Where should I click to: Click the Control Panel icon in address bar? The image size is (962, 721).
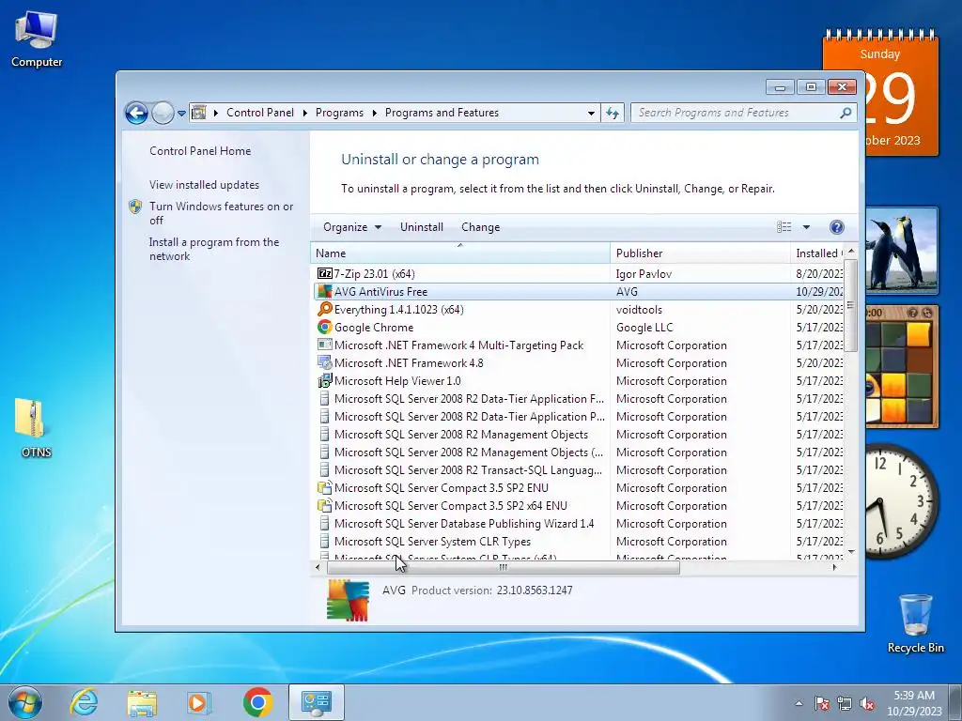[x=199, y=113]
